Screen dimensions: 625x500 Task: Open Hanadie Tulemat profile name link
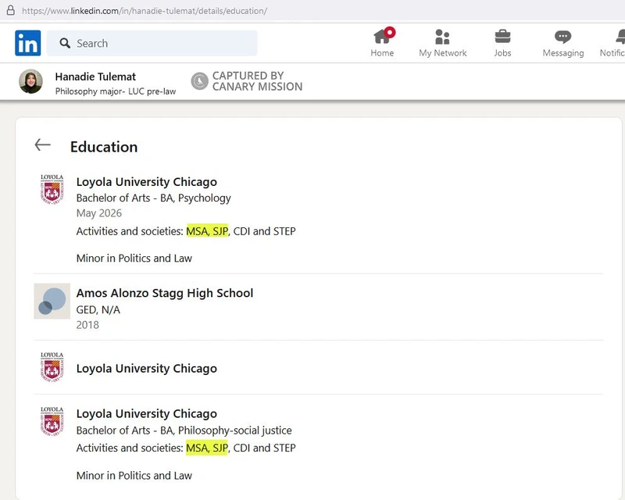point(95,77)
